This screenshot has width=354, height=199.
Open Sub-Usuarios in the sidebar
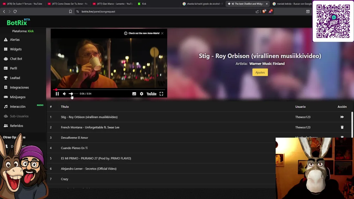coord(19,116)
